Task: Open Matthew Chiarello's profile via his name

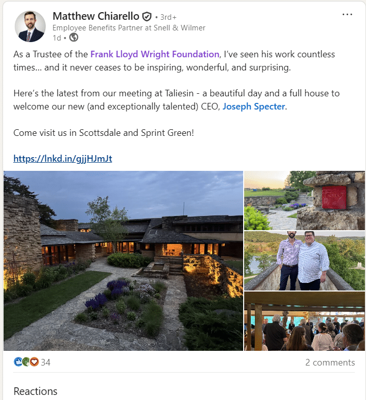Action: coord(96,16)
